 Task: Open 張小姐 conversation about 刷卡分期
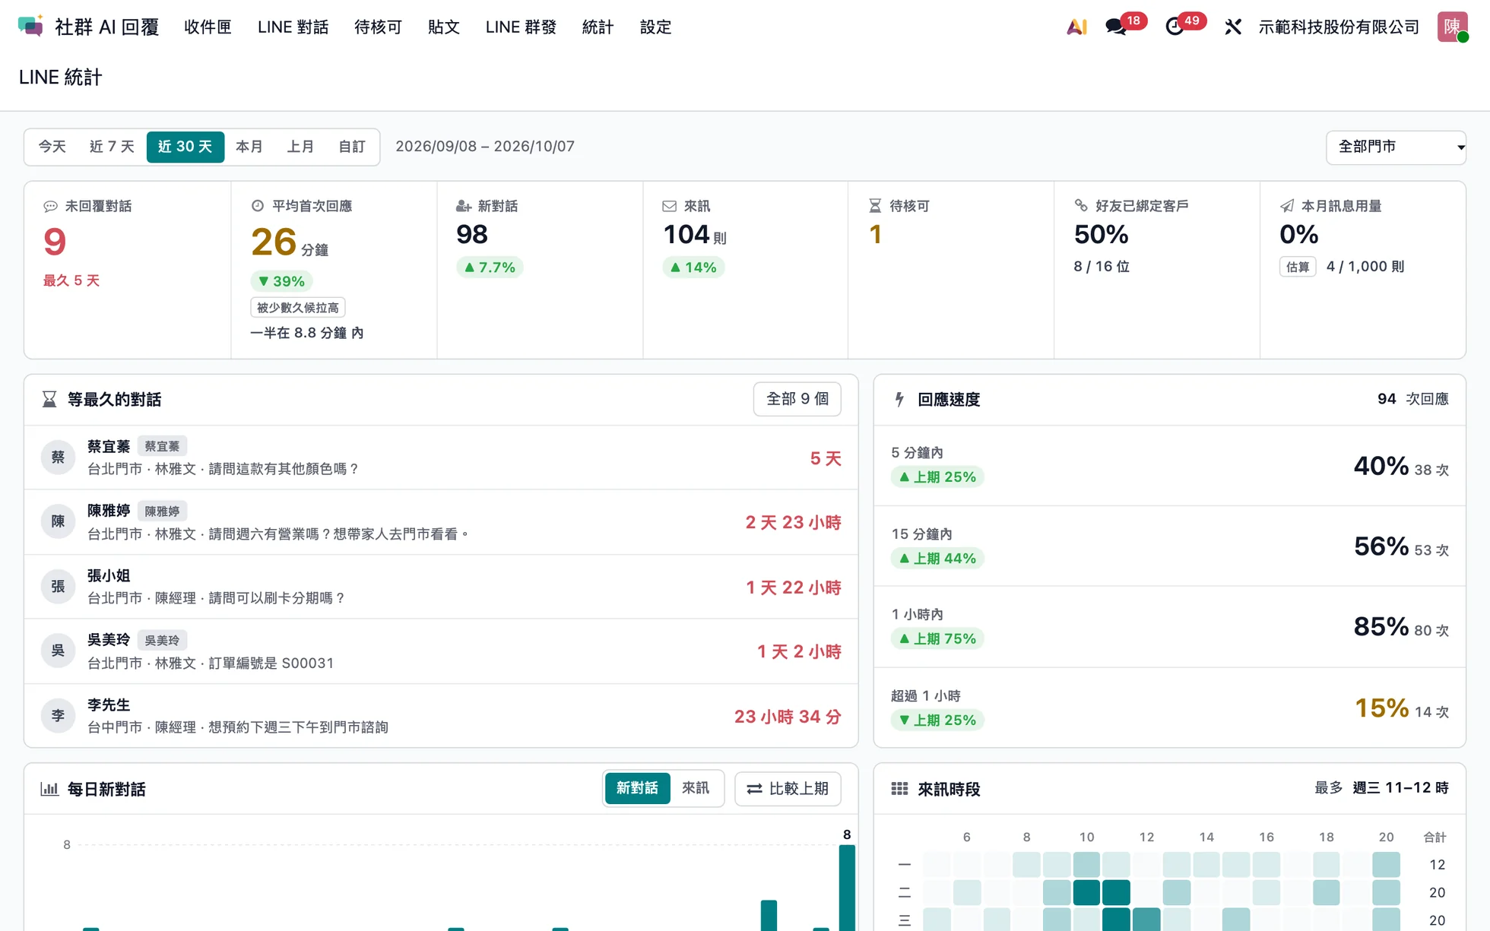click(x=441, y=587)
